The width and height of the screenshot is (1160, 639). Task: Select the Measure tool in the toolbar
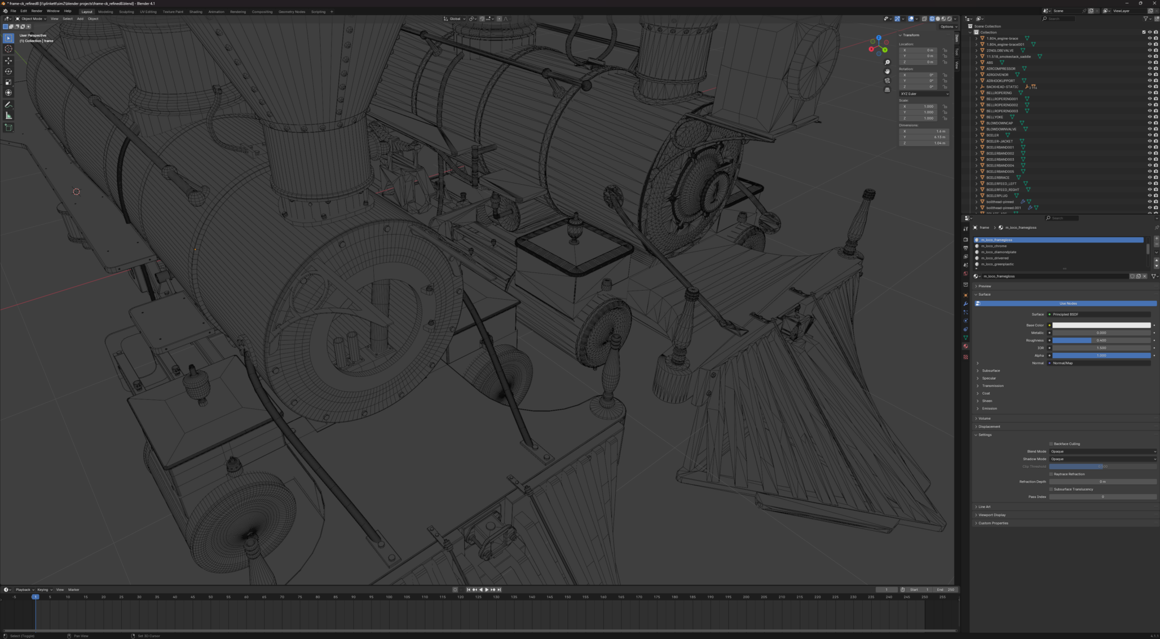click(x=8, y=115)
